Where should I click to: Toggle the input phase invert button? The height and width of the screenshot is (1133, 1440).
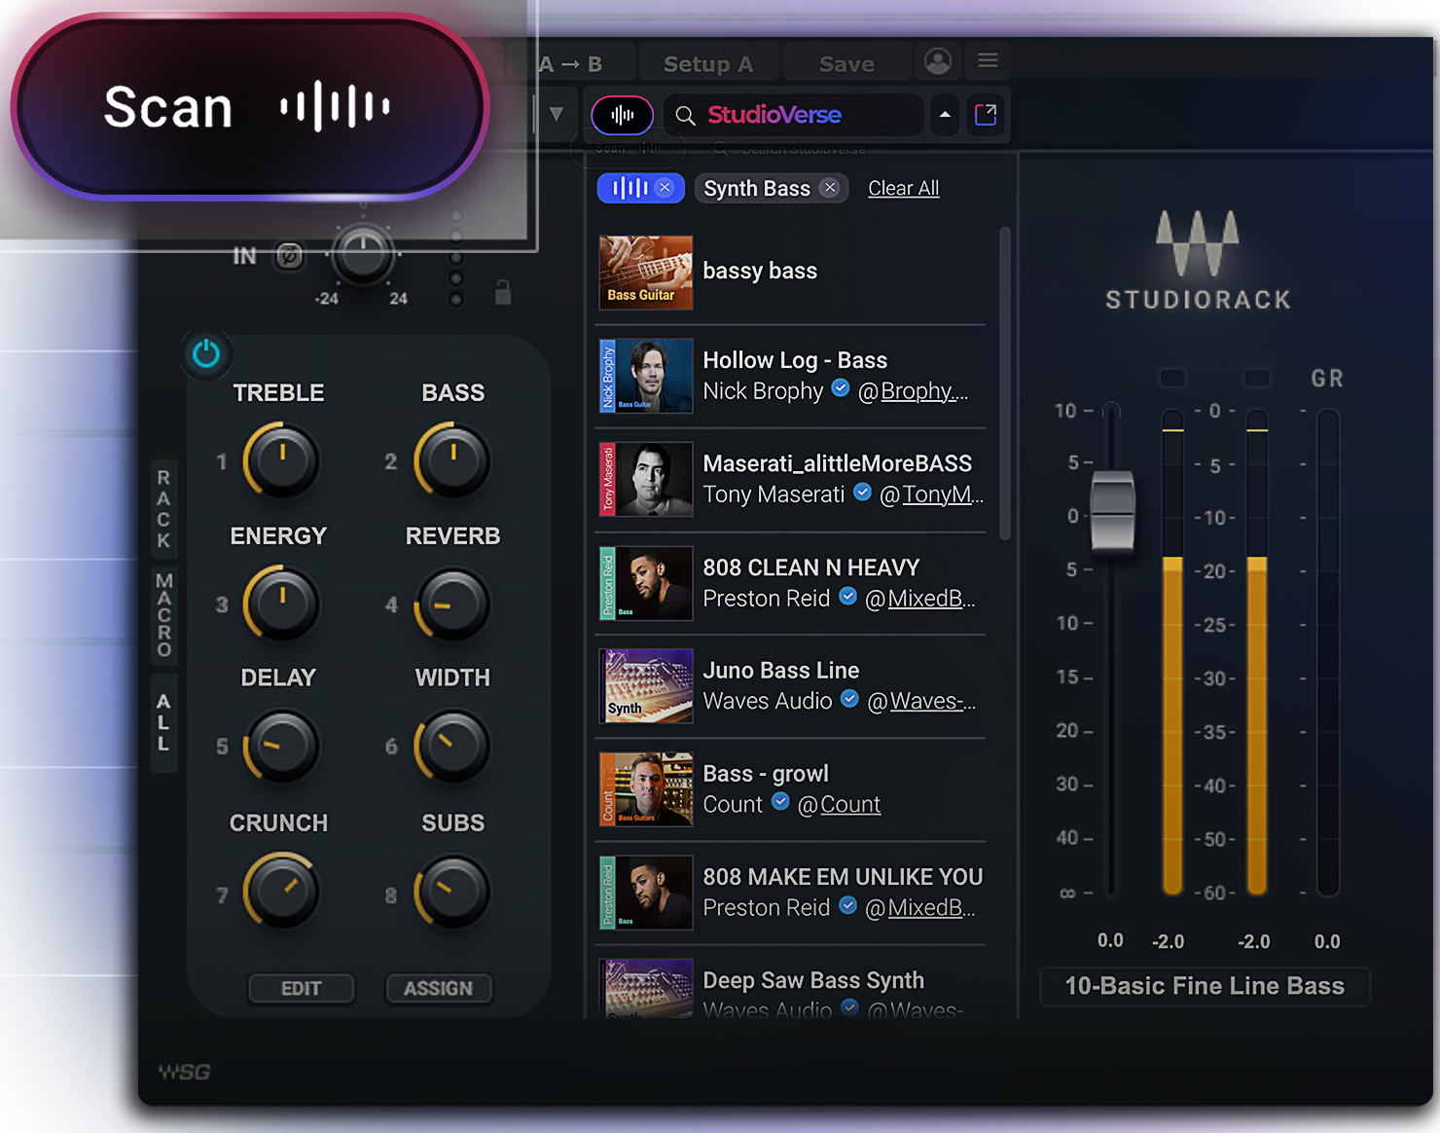[289, 256]
